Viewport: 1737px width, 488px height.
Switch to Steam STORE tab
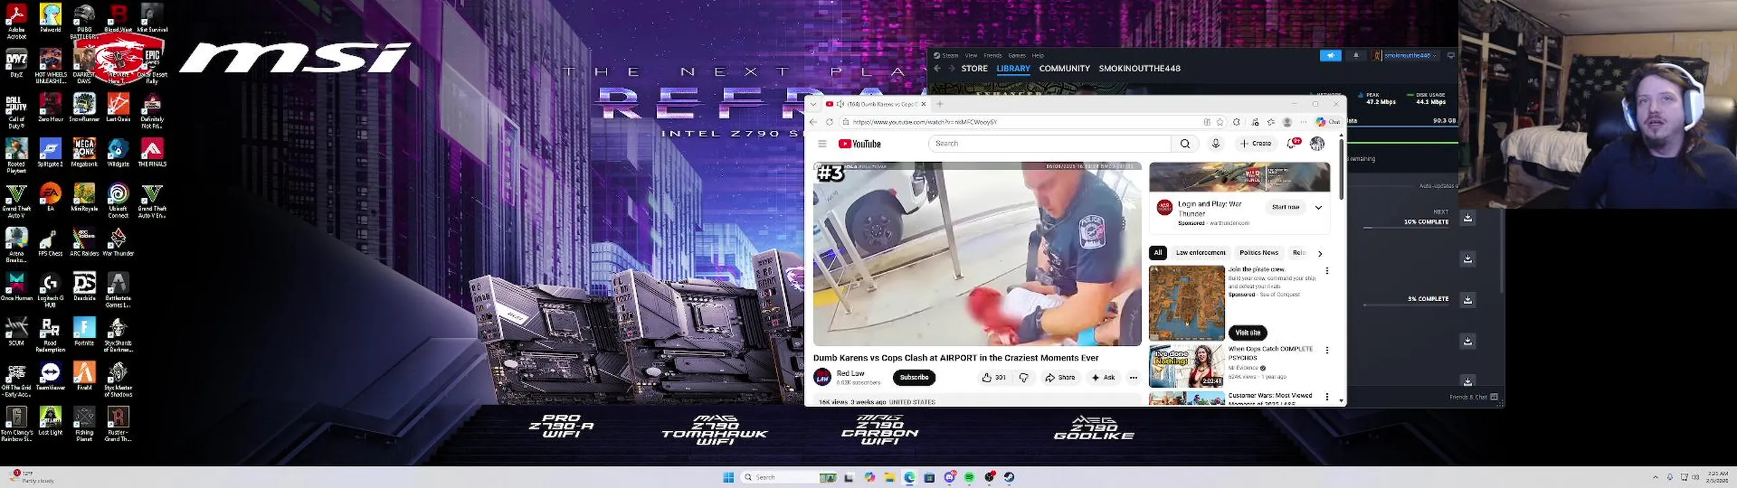point(974,68)
